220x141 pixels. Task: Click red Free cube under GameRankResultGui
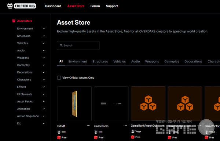point(133,137)
